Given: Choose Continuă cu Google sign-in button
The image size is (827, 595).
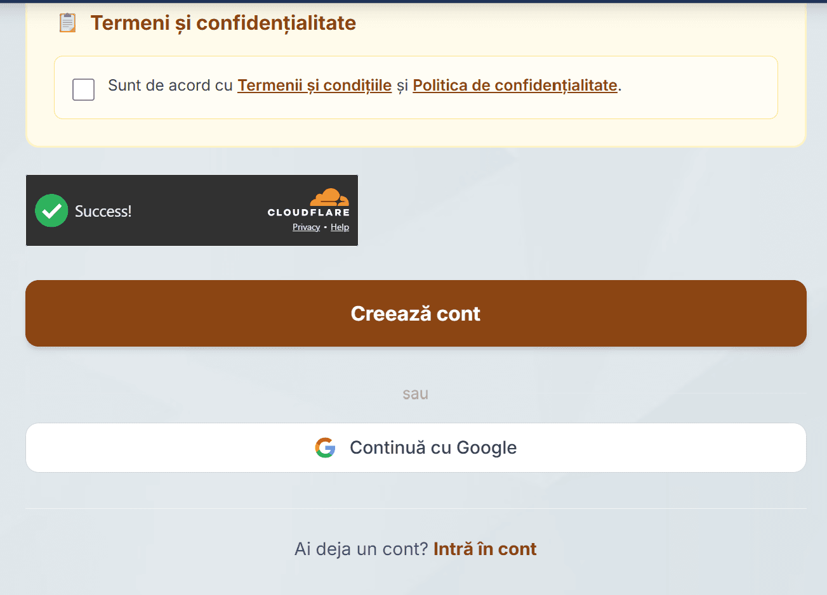Looking at the screenshot, I should click(x=416, y=447).
